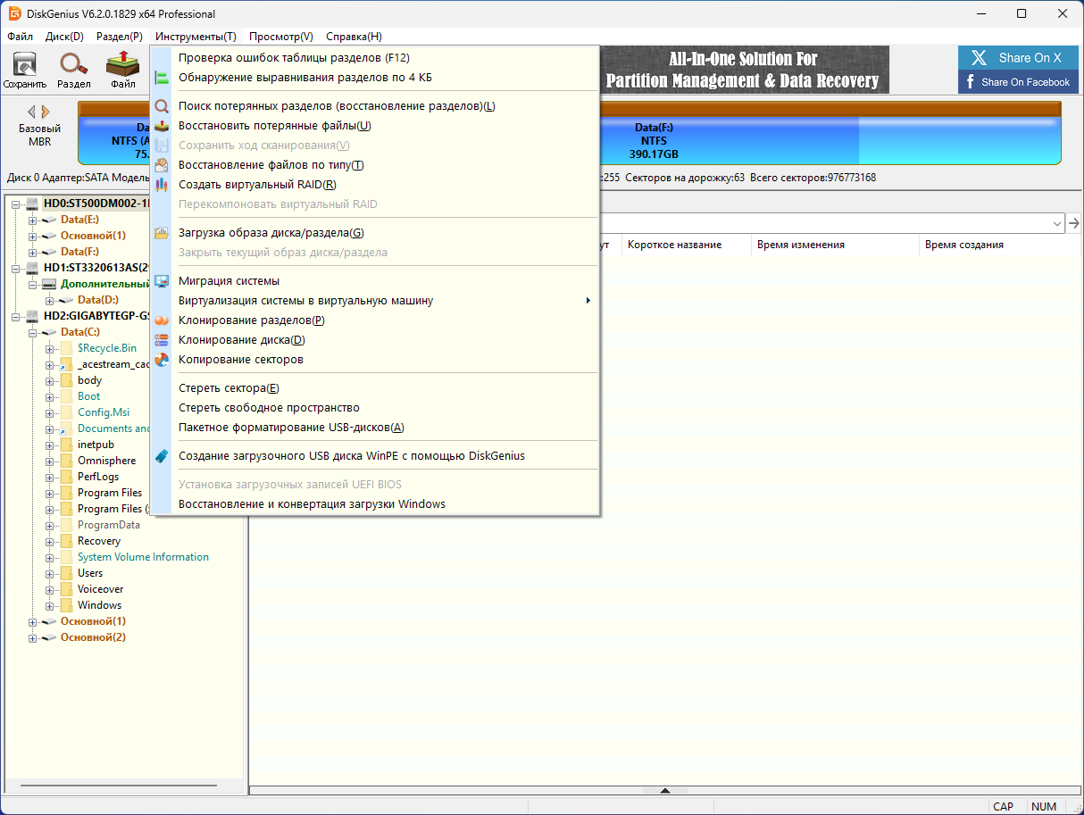Viewport: 1084px width, 815px height.
Task: Click the recover files by type icon
Action: pos(162,165)
